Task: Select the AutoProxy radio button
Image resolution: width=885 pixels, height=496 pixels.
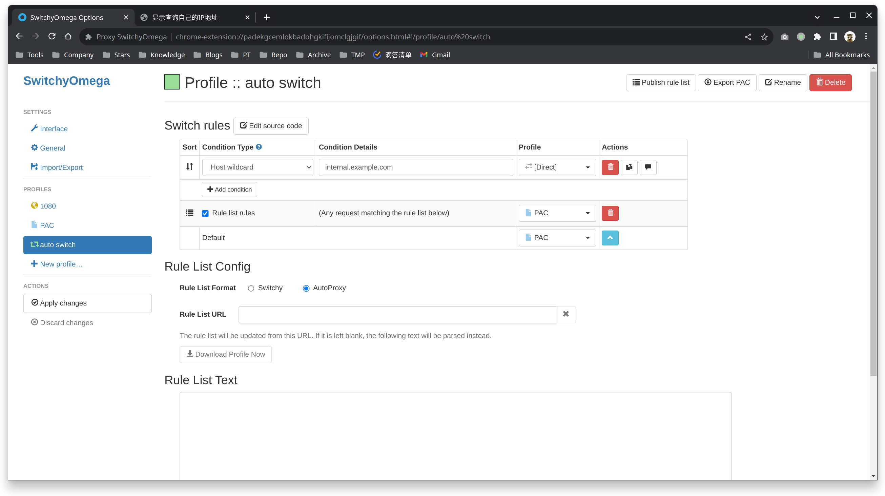Action: tap(306, 289)
